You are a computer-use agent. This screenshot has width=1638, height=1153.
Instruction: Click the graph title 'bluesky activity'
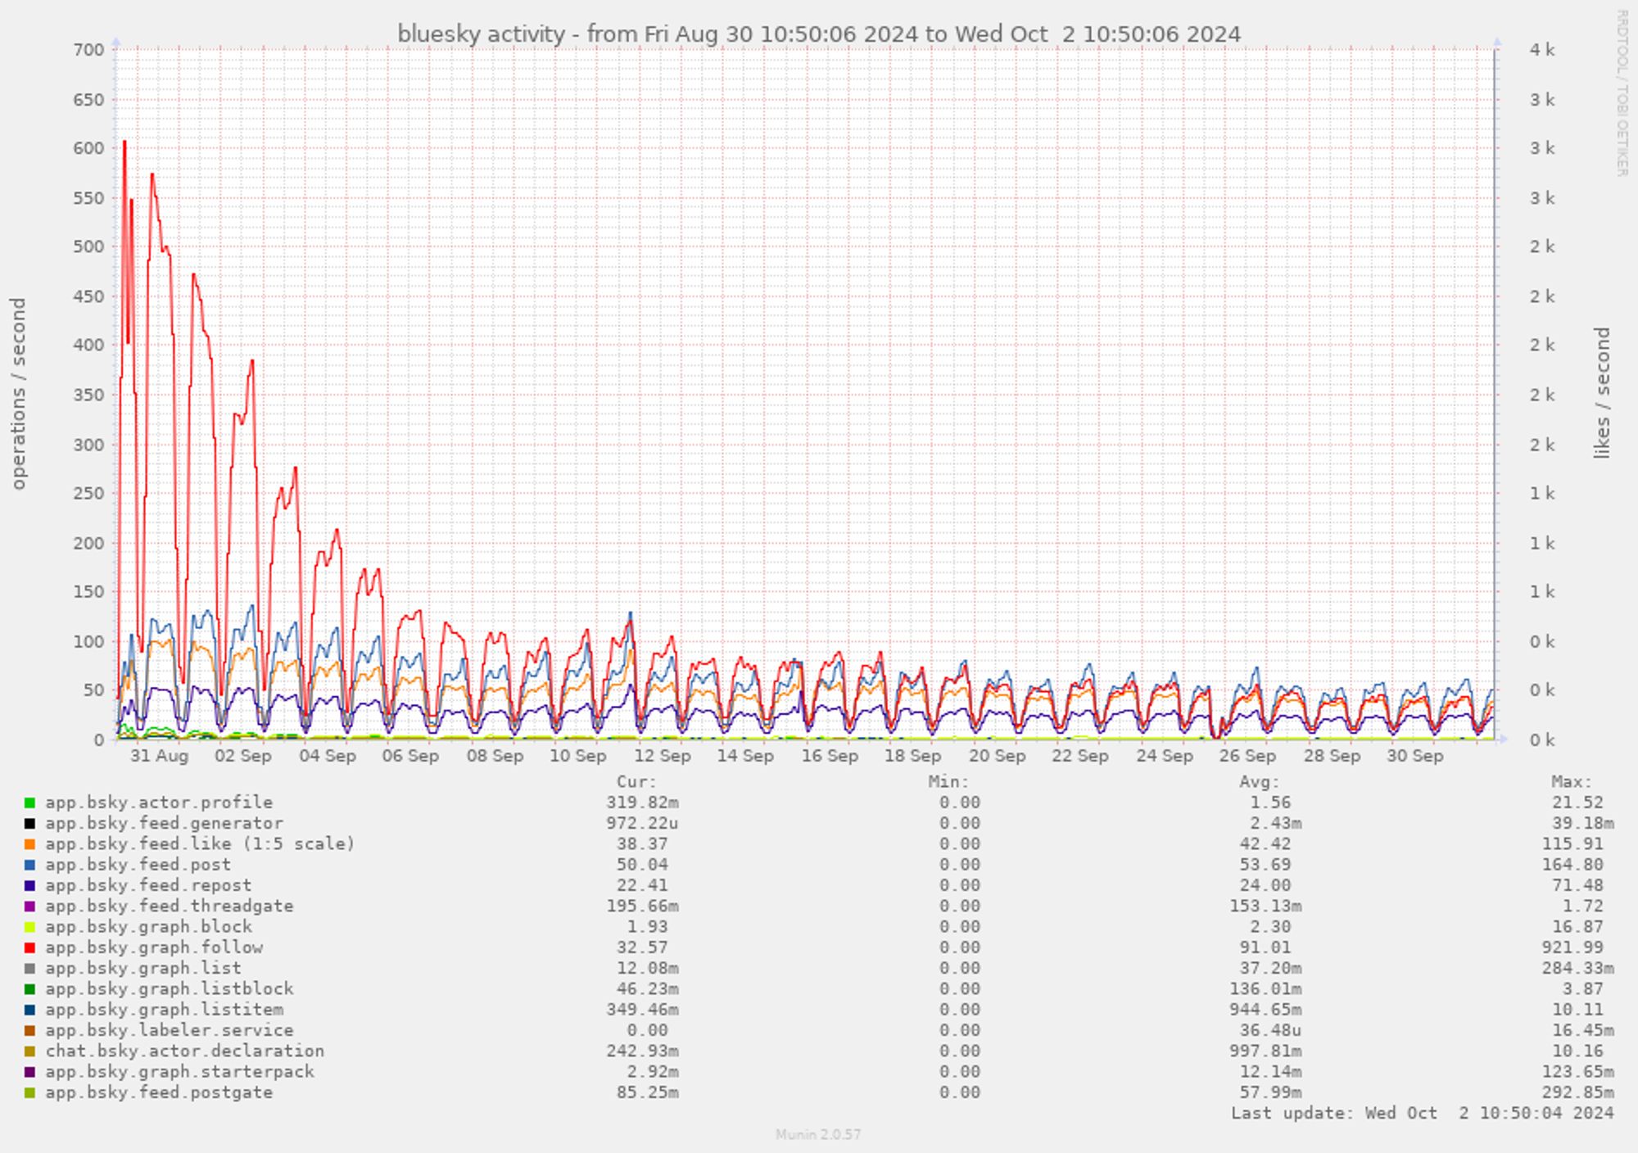(x=481, y=34)
